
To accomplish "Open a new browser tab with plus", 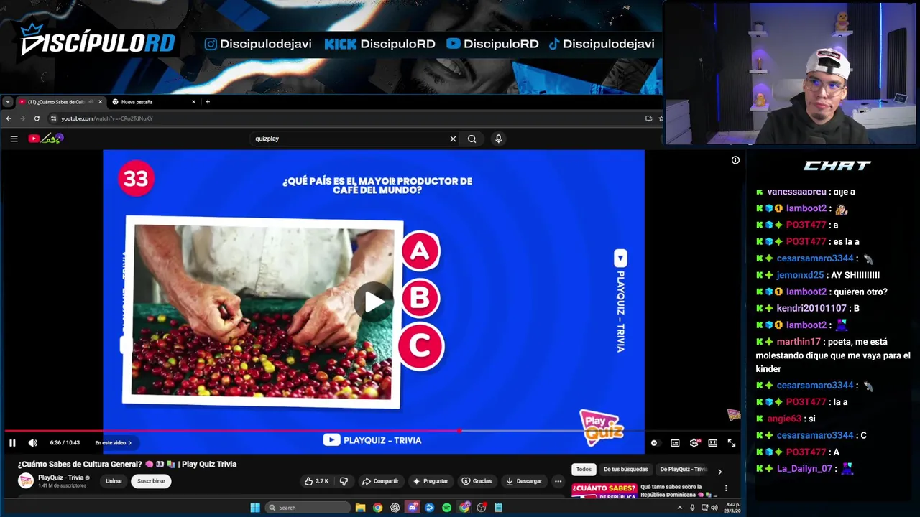I will click(x=208, y=102).
